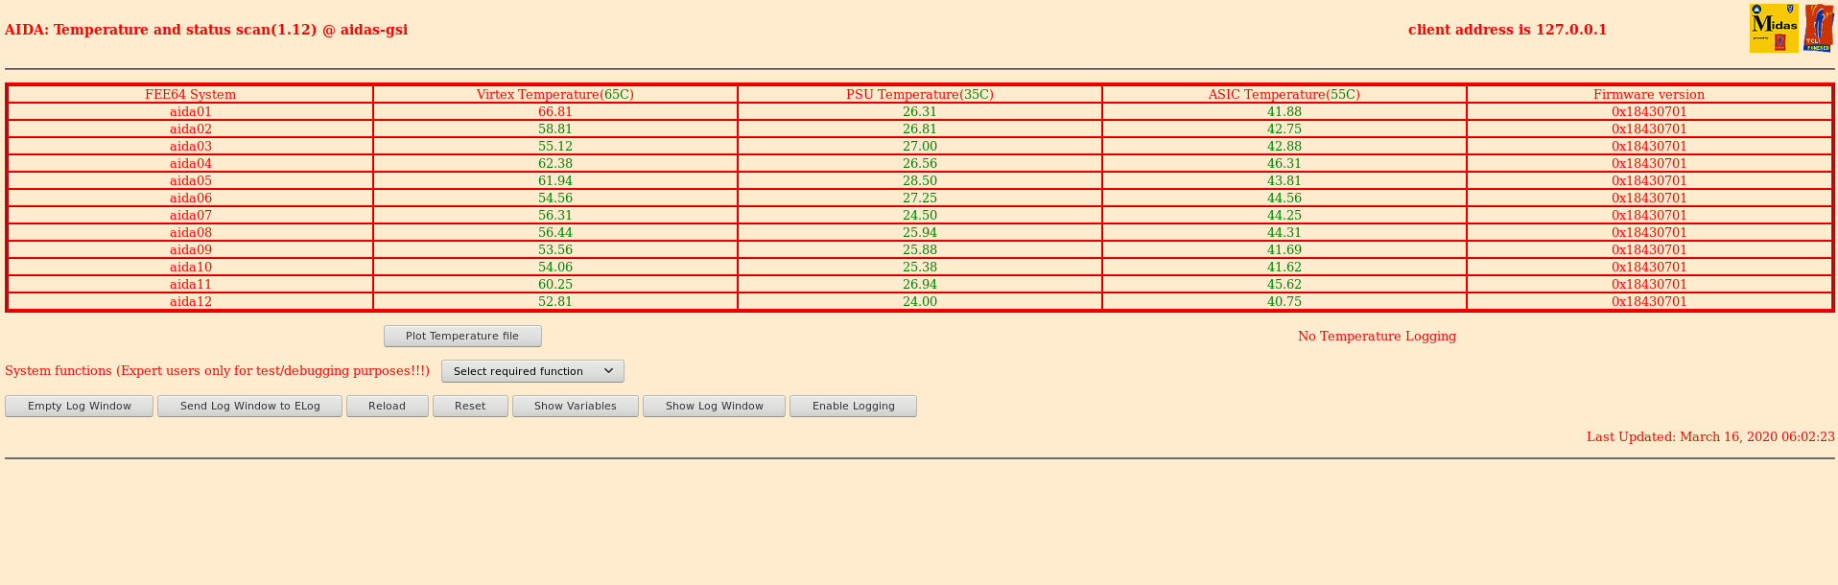The width and height of the screenshot is (1838, 585).
Task: Click aida11 Virtex temperature 60.25
Action: (x=555, y=285)
